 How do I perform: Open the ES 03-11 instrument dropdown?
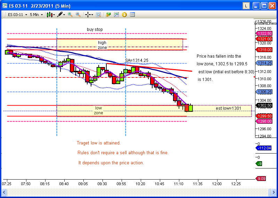pyautogui.click(x=17, y=15)
